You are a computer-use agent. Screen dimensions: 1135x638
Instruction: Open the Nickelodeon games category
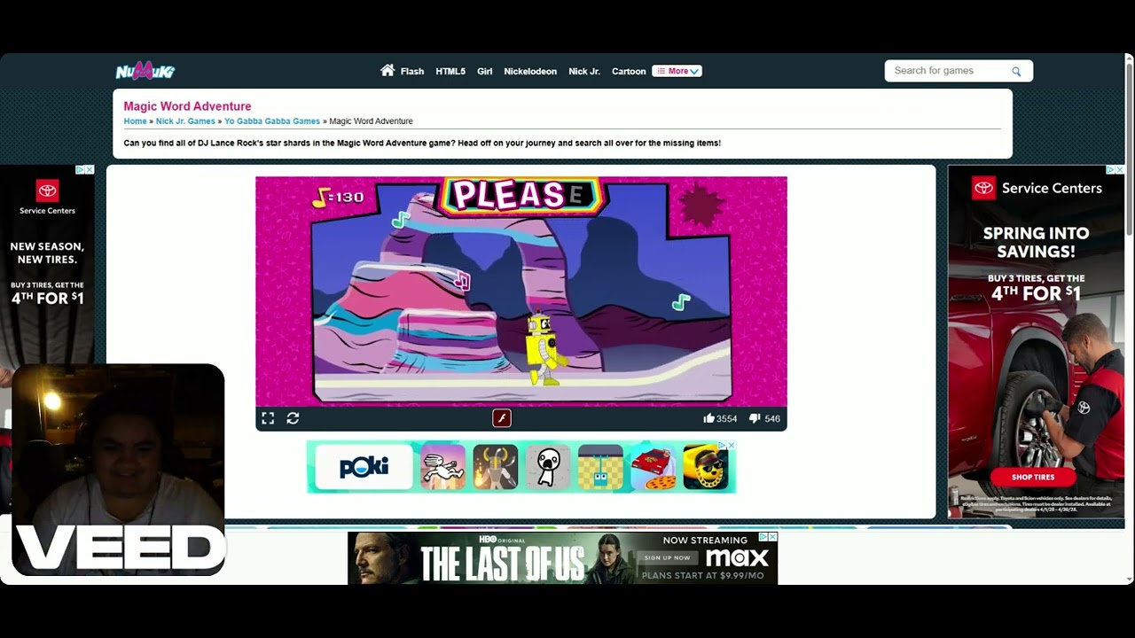530,71
